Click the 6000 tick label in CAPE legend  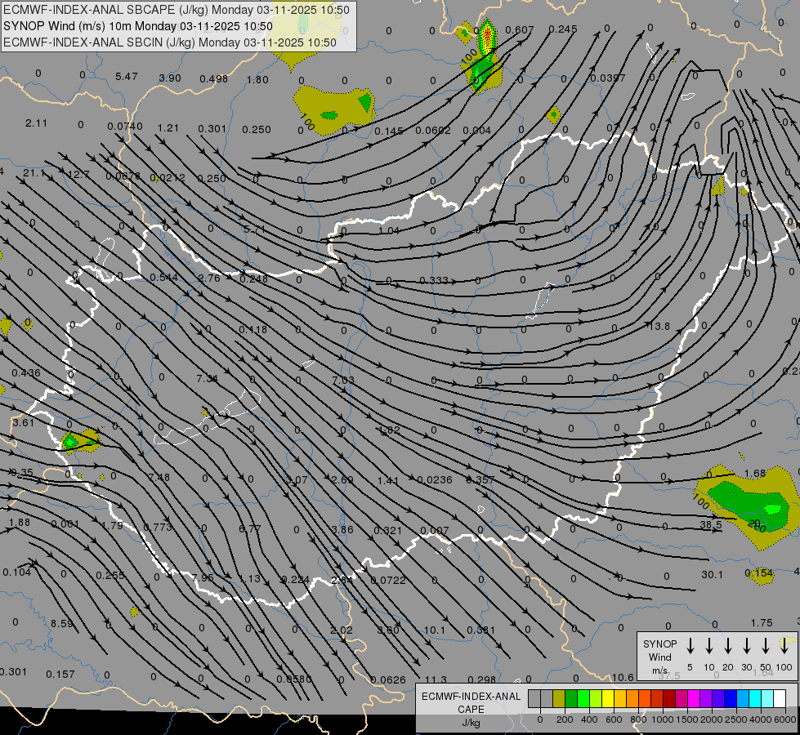(x=785, y=719)
